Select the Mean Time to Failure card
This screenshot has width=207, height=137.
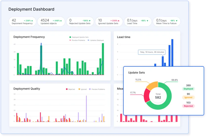[x=166, y=22]
